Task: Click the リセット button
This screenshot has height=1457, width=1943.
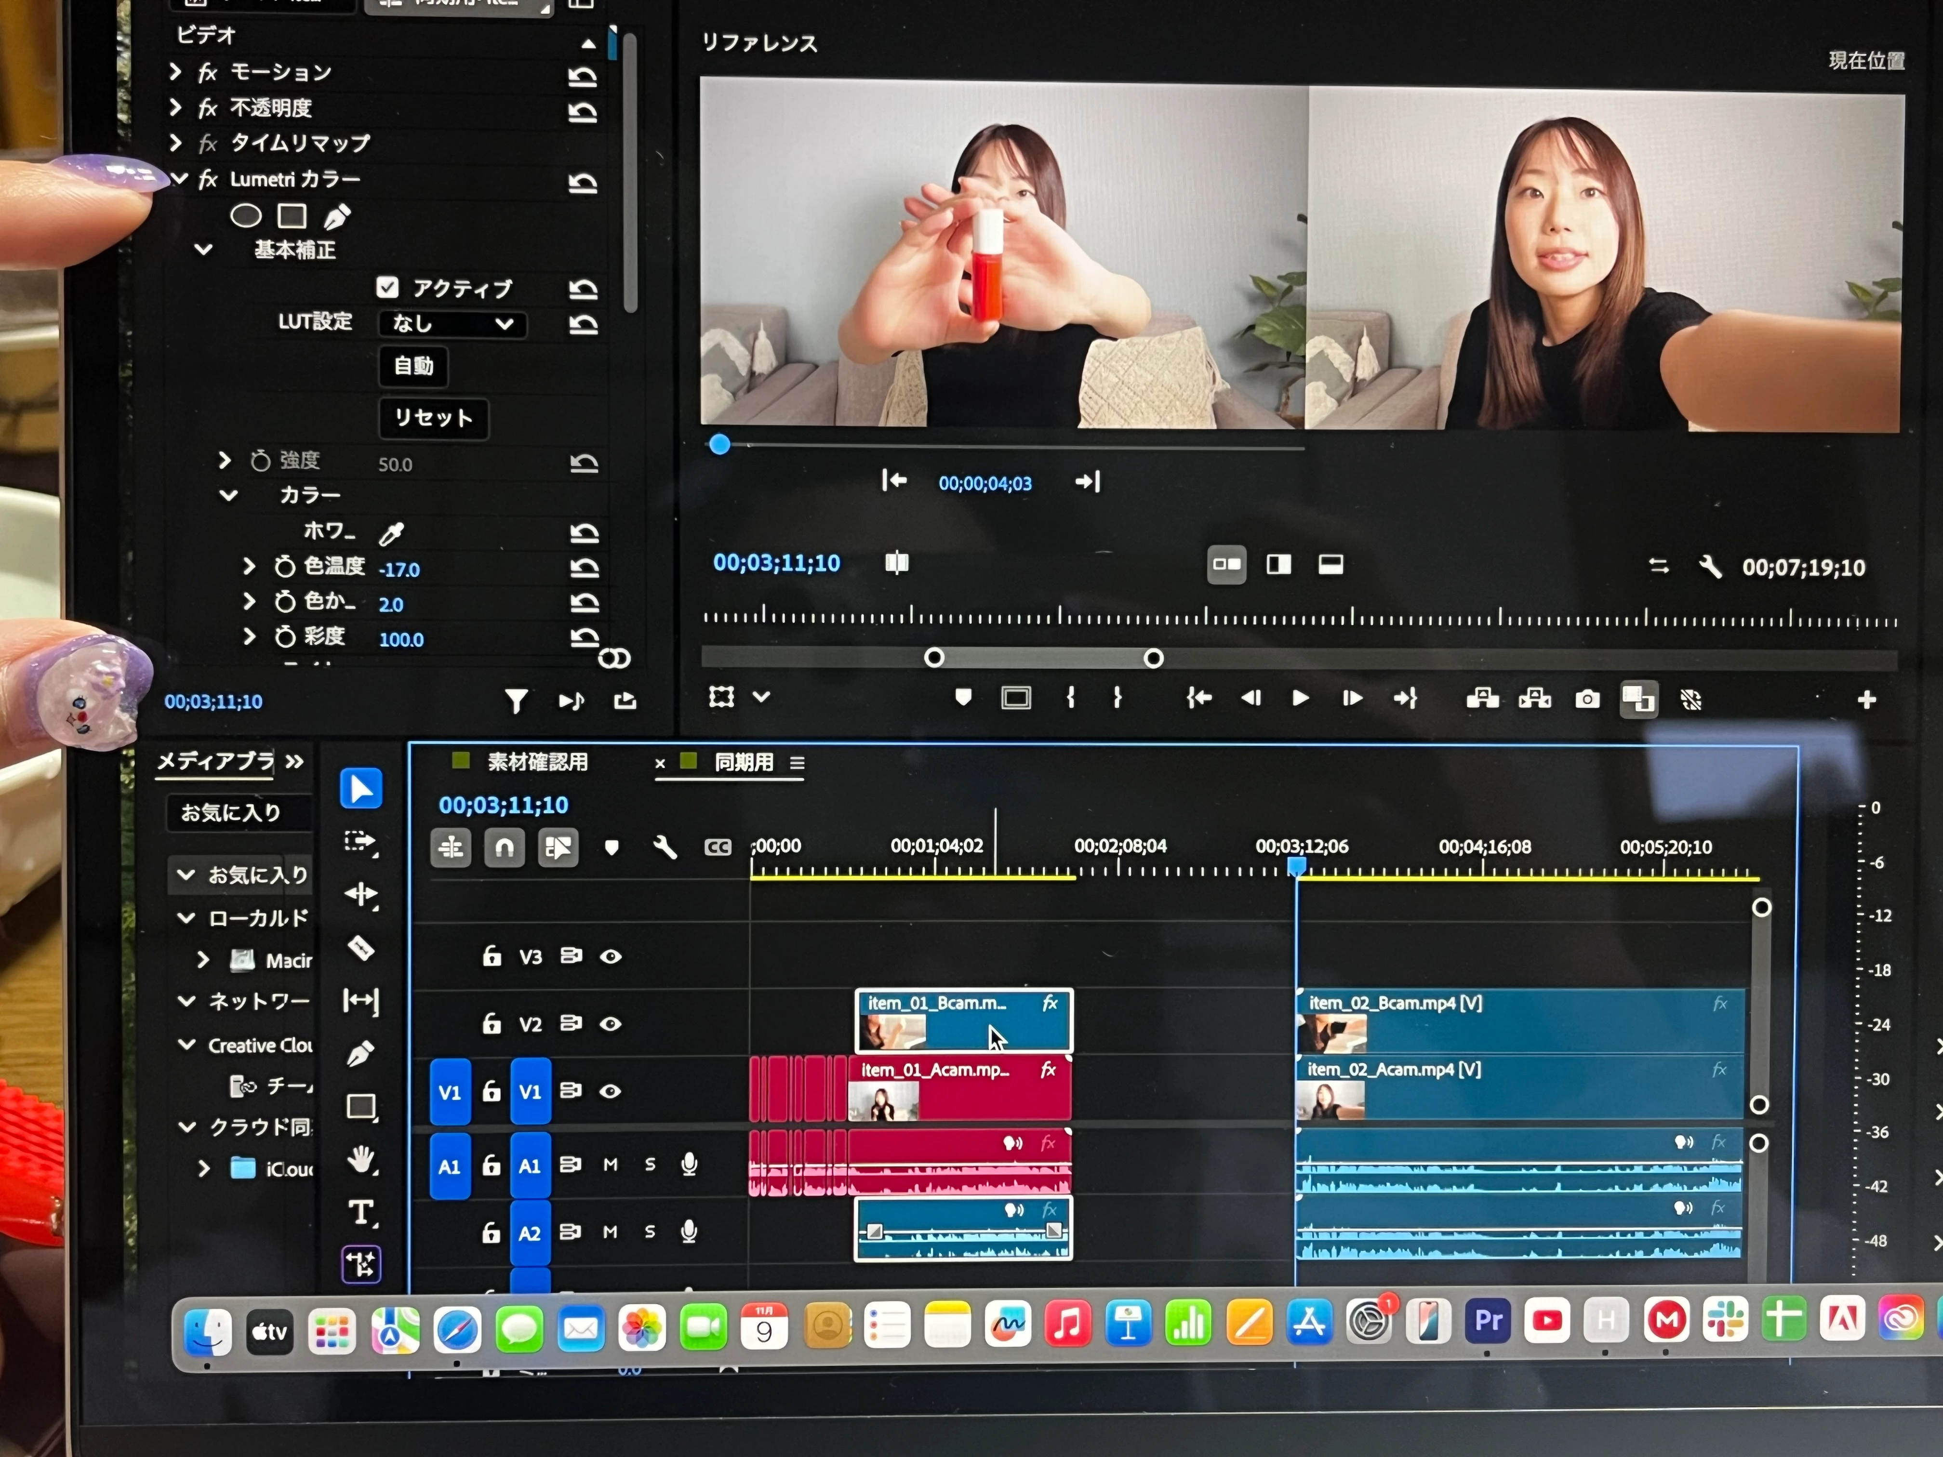Action: pyautogui.click(x=433, y=418)
